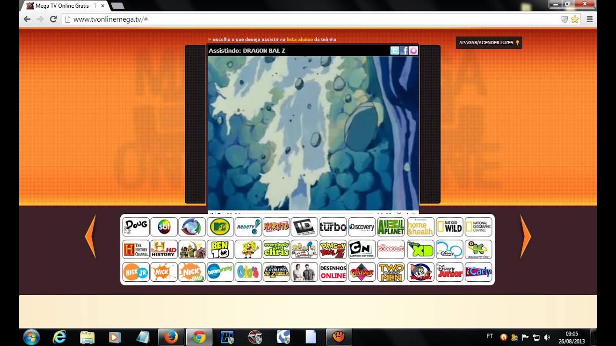Share on Twitter above the player
This screenshot has width=616, height=346.
(x=395, y=50)
